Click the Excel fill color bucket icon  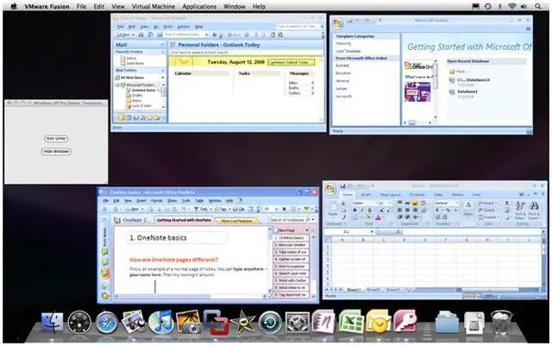point(367,217)
